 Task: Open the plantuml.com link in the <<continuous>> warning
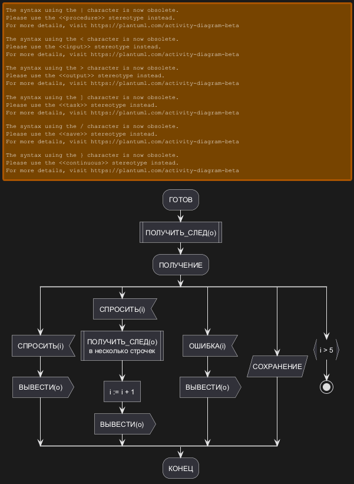pos(164,170)
